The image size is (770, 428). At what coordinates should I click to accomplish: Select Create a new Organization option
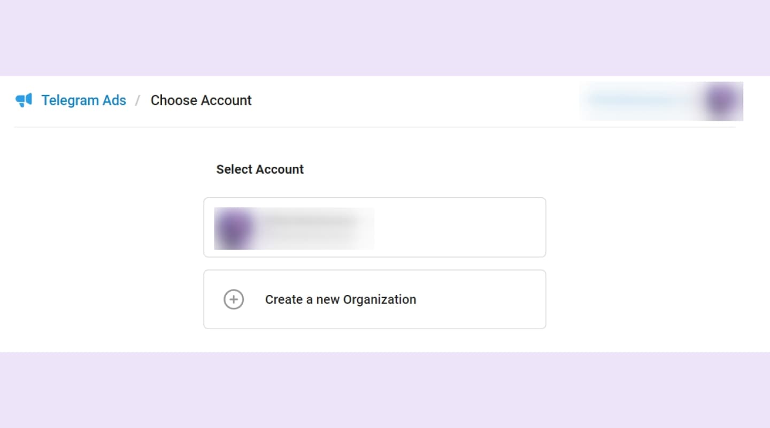pyautogui.click(x=375, y=299)
